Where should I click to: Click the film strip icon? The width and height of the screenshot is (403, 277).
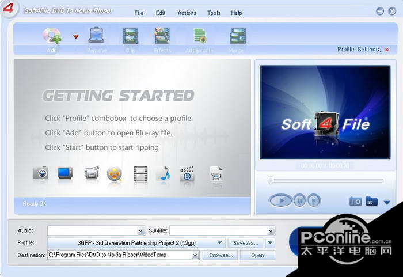[140, 173]
